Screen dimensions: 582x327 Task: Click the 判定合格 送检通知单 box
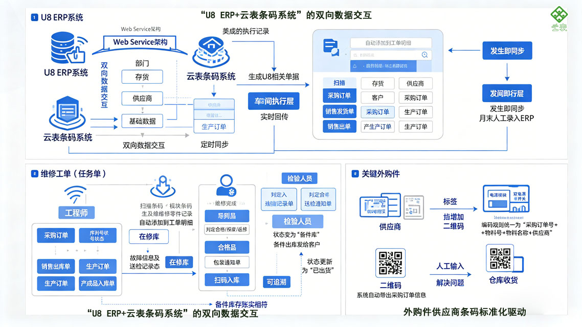(318, 199)
